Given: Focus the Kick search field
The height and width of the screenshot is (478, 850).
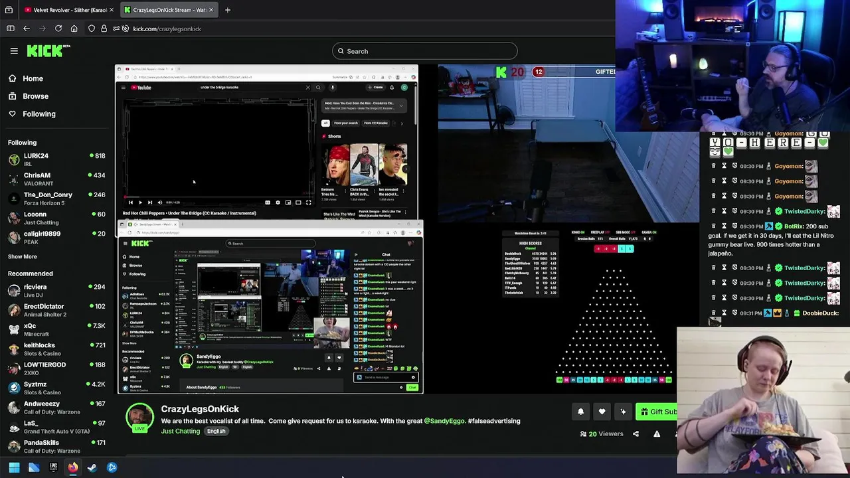Looking at the screenshot, I should (x=425, y=51).
